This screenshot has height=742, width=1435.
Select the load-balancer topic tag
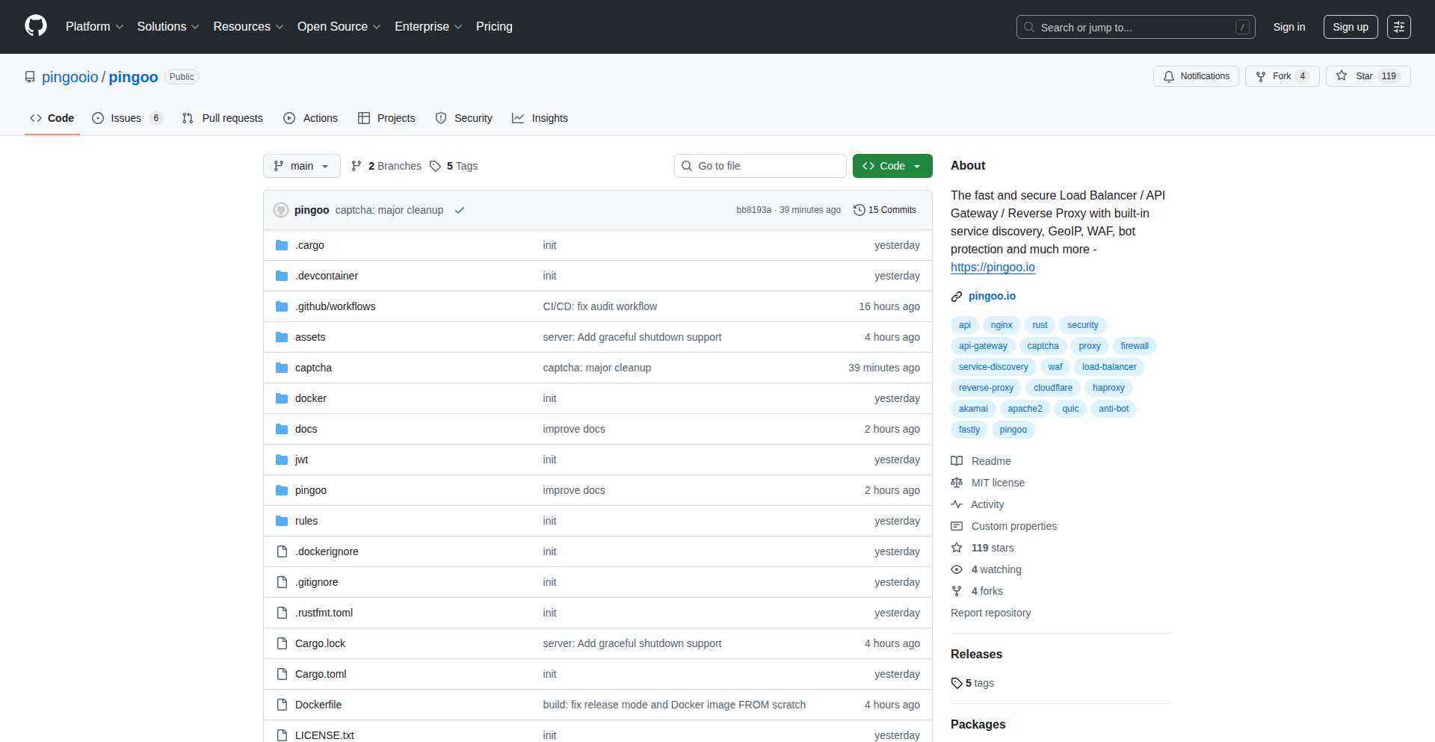1109,367
